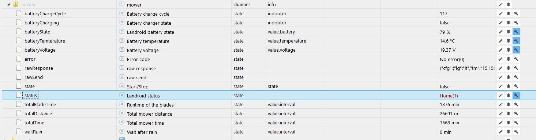The height and width of the screenshot is (140, 536).
Task: Select the totalBladeTime tree entry
Action: tap(40, 104)
